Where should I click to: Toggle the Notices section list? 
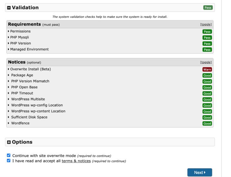(x=206, y=62)
